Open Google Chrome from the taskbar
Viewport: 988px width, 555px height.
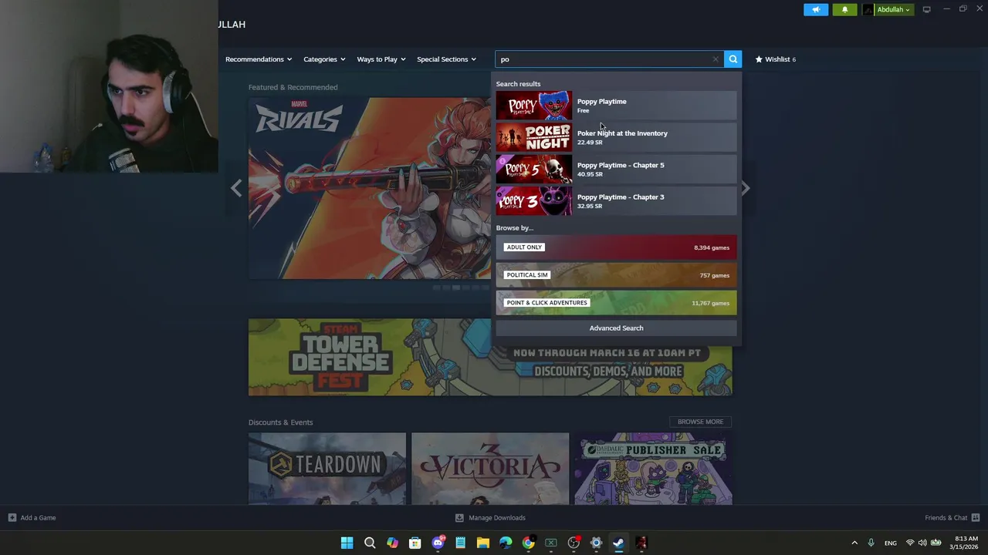pos(528,543)
